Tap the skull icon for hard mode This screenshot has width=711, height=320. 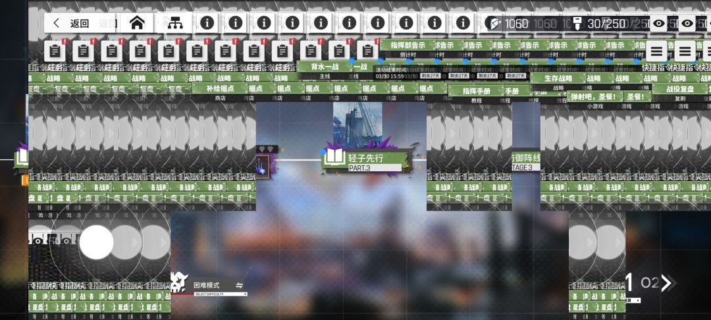[180, 282]
